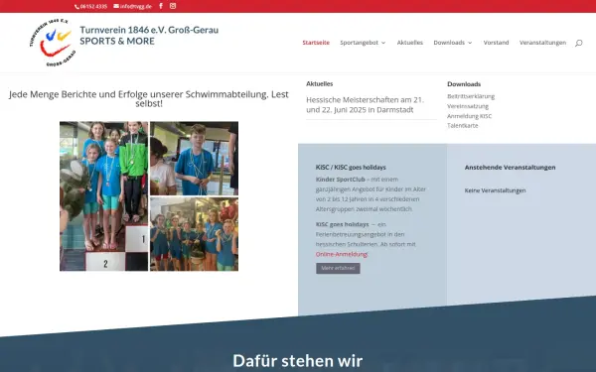This screenshot has height=372, width=596.
Task: Open the group photo of swimmers
Action: click(x=195, y=234)
